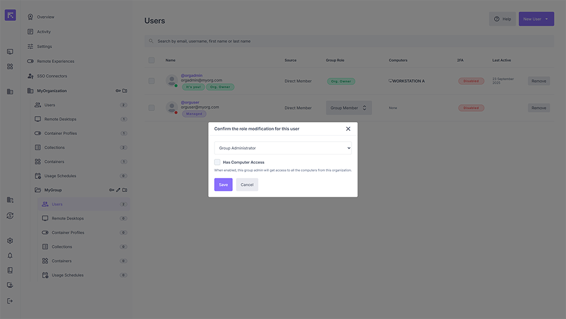Select the checkbox for orguser row
Screen dimensions: 566x319
point(151,108)
